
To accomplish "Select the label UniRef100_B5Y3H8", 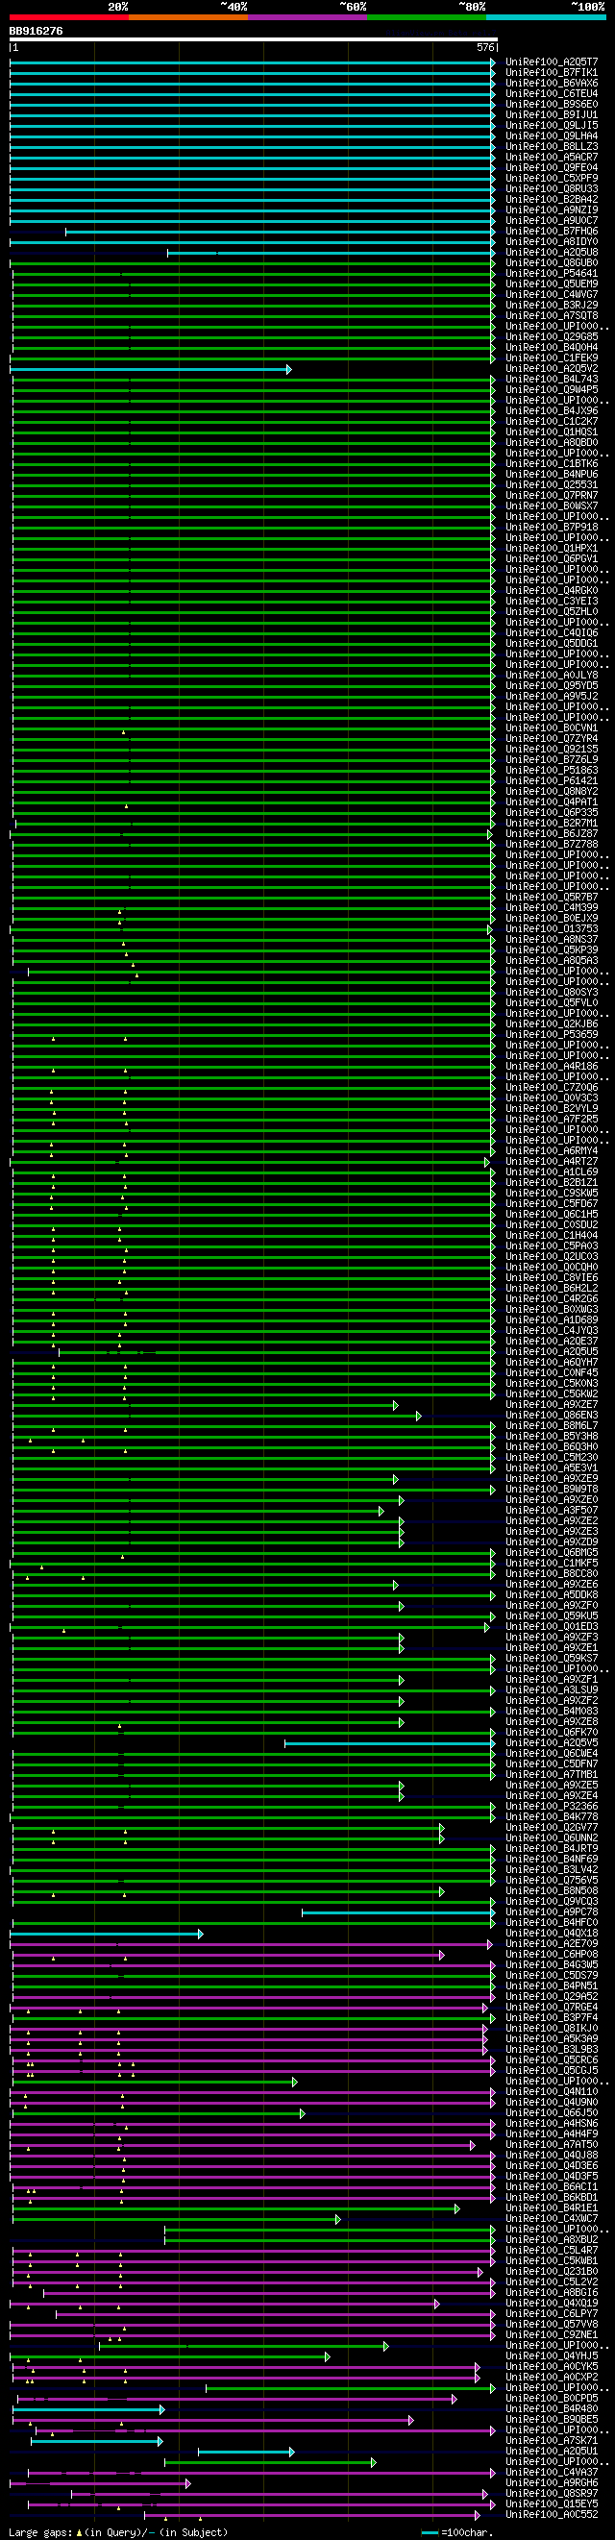I will [552, 1437].
